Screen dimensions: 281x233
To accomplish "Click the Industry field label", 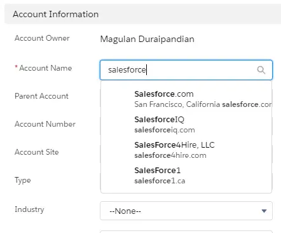I will pyautogui.click(x=29, y=209).
